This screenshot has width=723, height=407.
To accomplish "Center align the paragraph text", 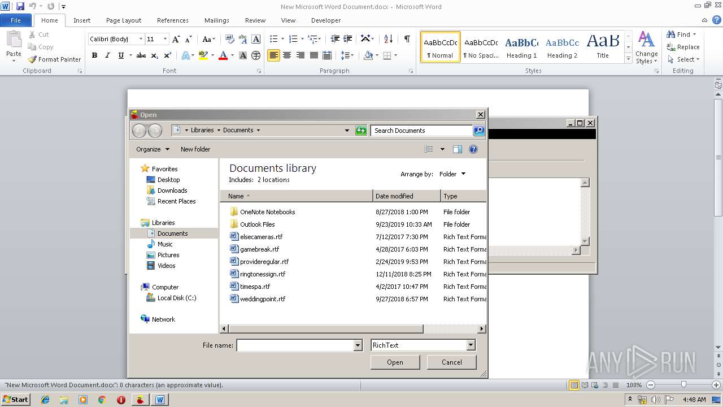I will (287, 55).
